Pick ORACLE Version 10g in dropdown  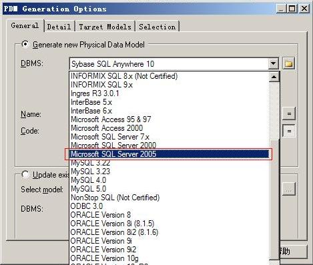click(104, 258)
